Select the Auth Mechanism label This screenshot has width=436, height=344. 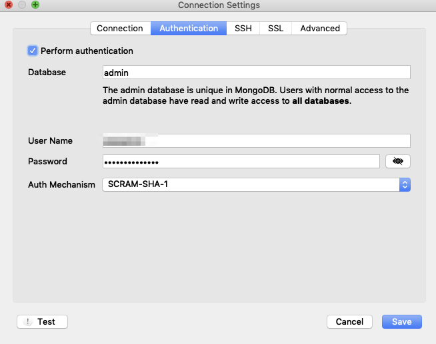61,184
